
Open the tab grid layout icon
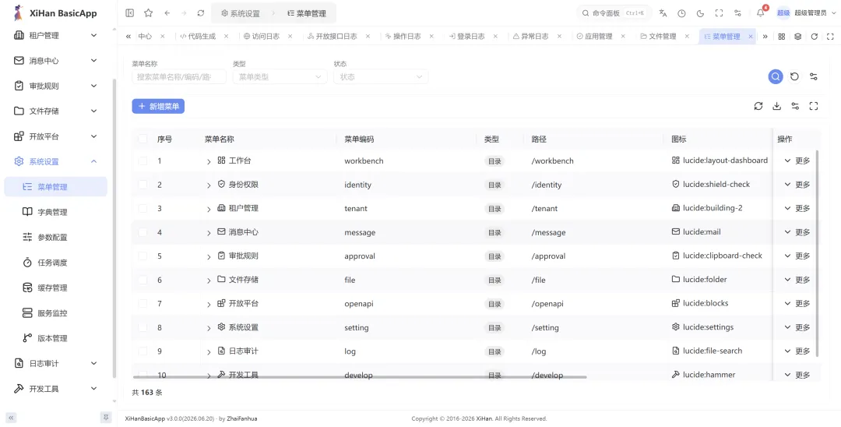(x=782, y=37)
